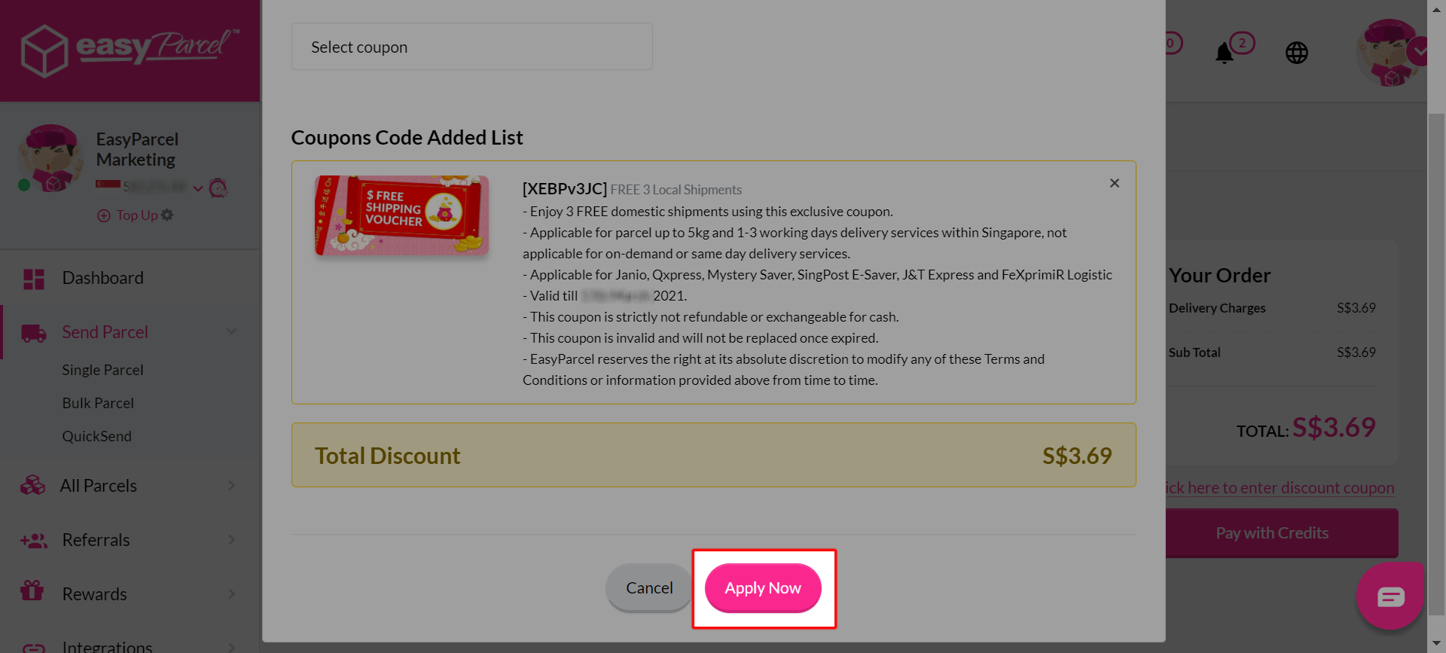Open the Select coupon dropdown
This screenshot has height=653, width=1446.
(x=471, y=46)
